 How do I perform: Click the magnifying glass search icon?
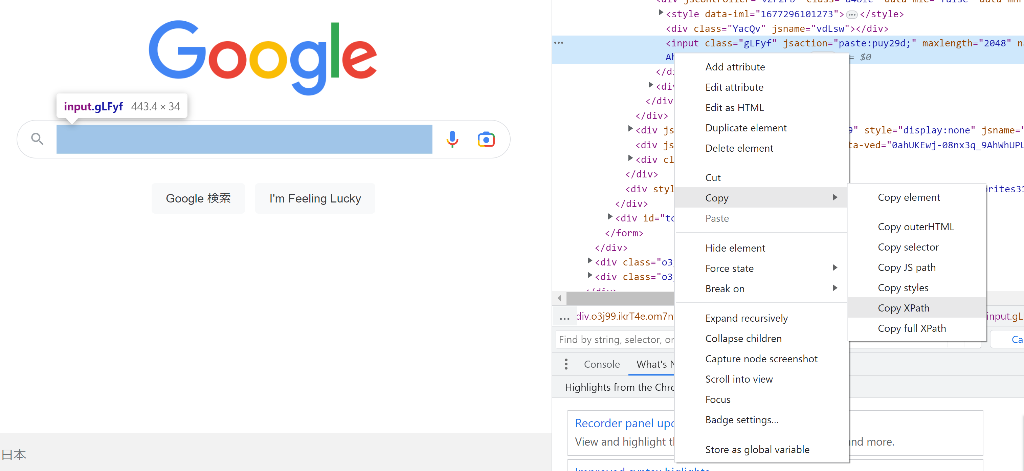click(x=37, y=139)
